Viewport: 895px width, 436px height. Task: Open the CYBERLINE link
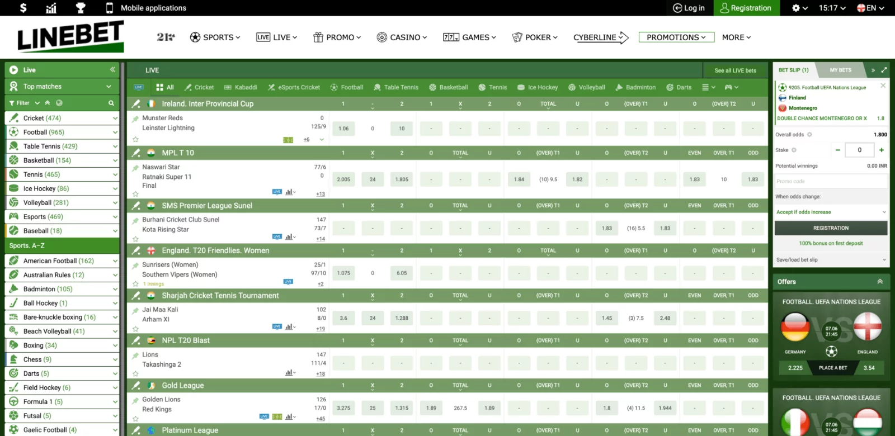pos(601,37)
